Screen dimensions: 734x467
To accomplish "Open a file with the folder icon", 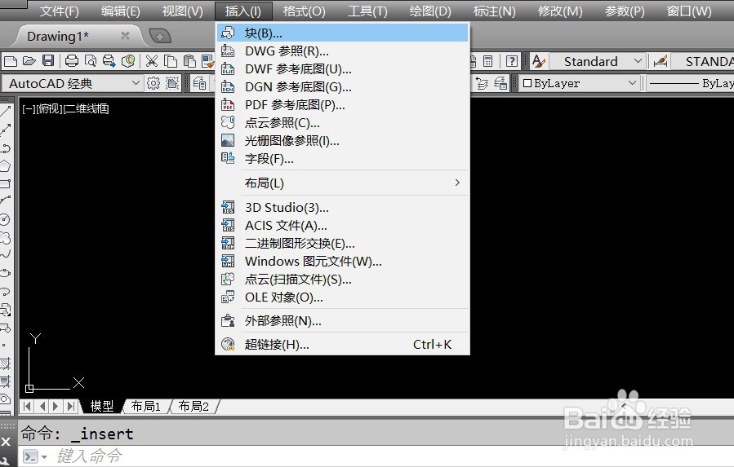I will click(29, 61).
